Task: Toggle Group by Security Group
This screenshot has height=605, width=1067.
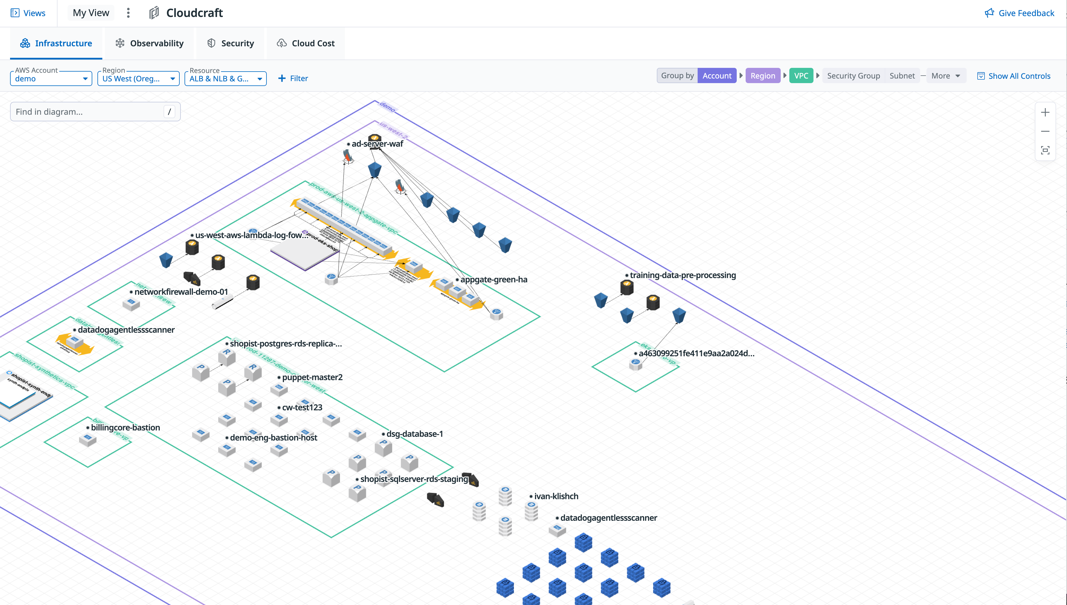Action: click(853, 76)
